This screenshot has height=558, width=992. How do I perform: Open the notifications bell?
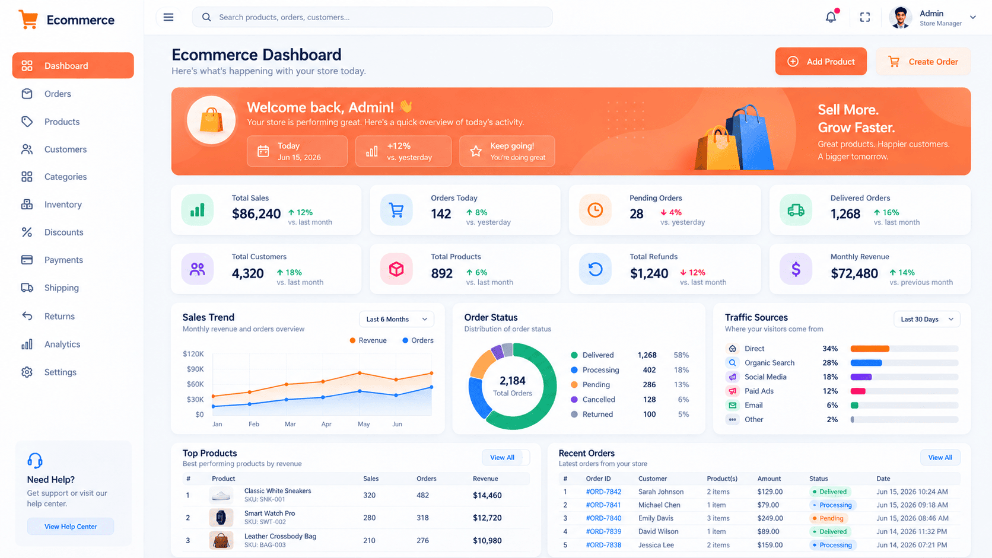click(831, 17)
